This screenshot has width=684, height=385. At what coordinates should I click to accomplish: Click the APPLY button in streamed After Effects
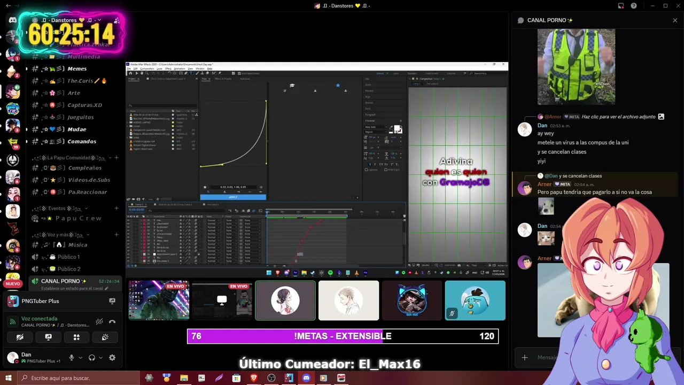point(233,197)
